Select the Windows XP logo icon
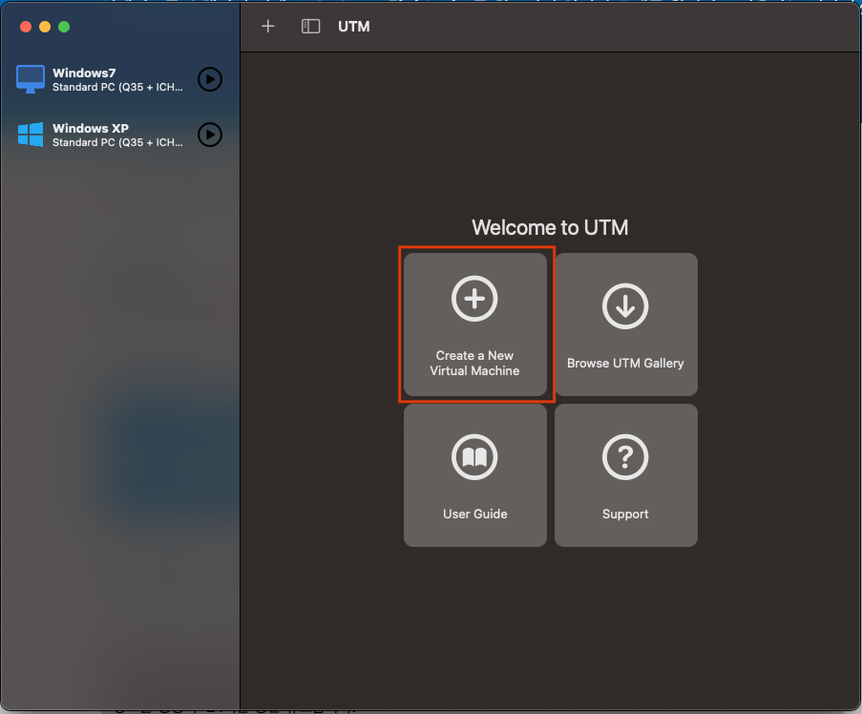The image size is (862, 714). (31, 135)
